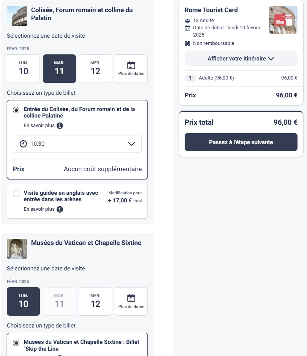
Task: Click the clock icon in time selector
Action: (x=23, y=144)
